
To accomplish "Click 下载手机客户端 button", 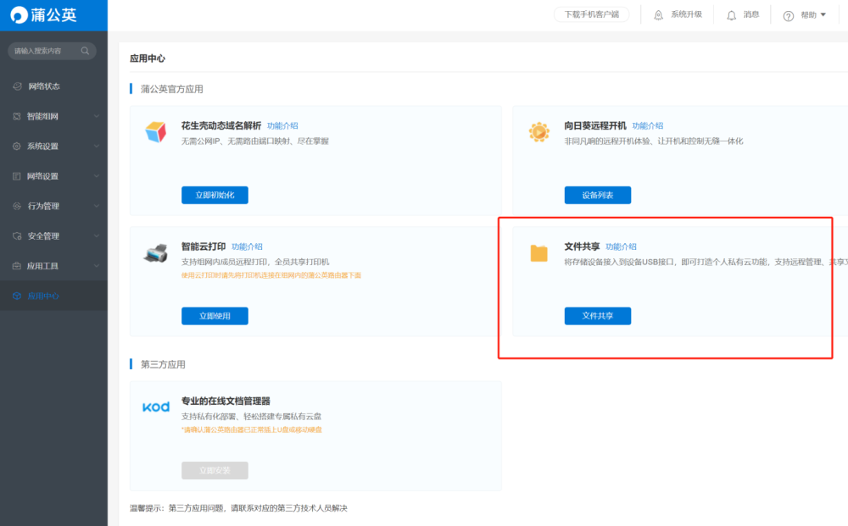I will [592, 14].
